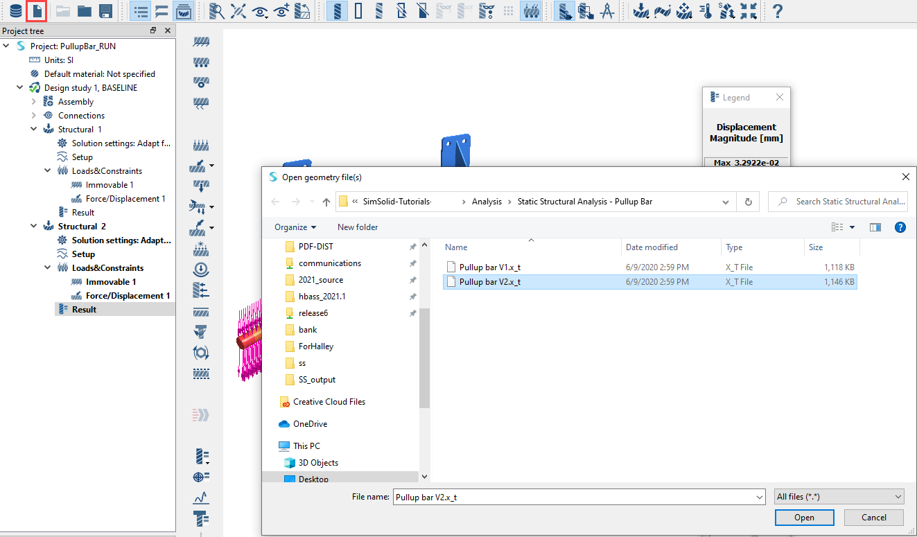The image size is (917, 537).
Task: Open the All files type dropdown
Action: (x=839, y=497)
